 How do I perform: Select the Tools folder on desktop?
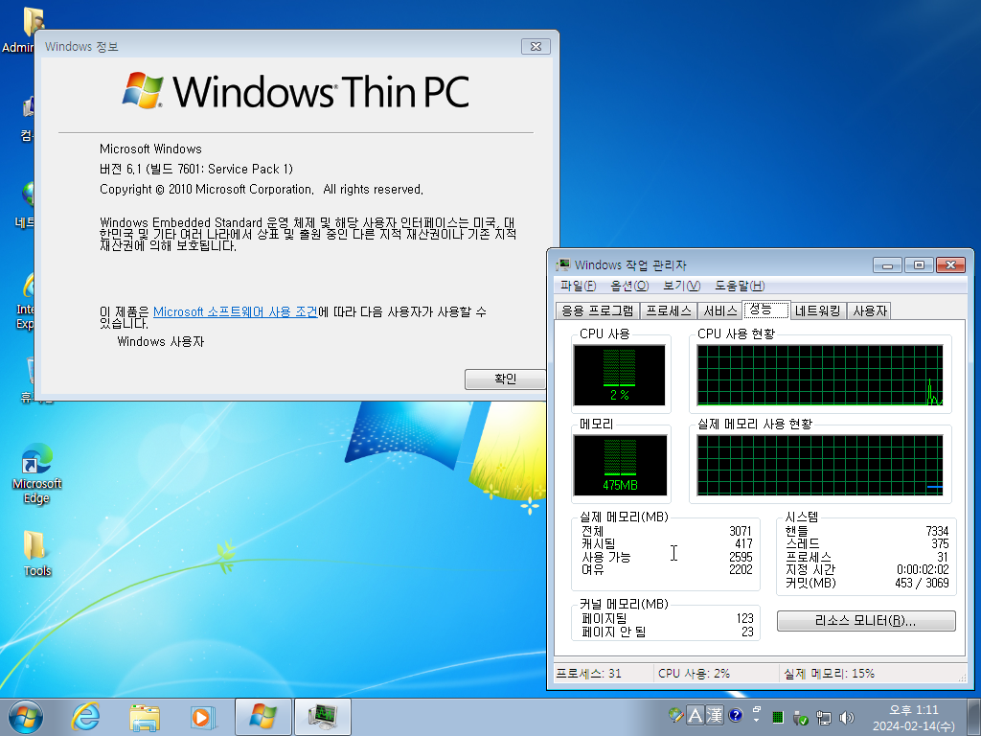(37, 553)
